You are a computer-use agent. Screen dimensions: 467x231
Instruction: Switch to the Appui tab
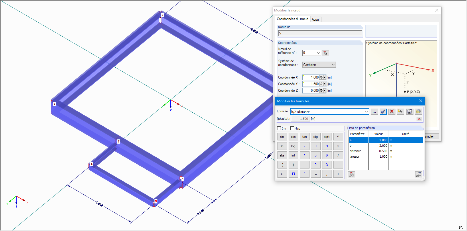click(316, 19)
